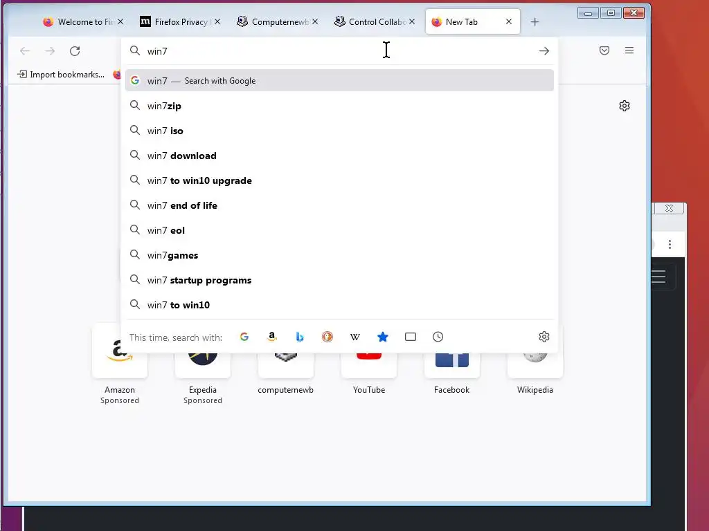709x531 pixels.
Task: Open new tab personalize gear icon
Action: click(625, 106)
